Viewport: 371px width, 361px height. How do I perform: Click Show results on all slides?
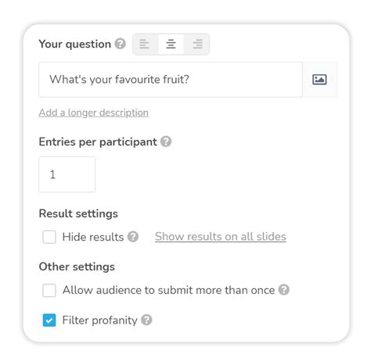tap(221, 237)
